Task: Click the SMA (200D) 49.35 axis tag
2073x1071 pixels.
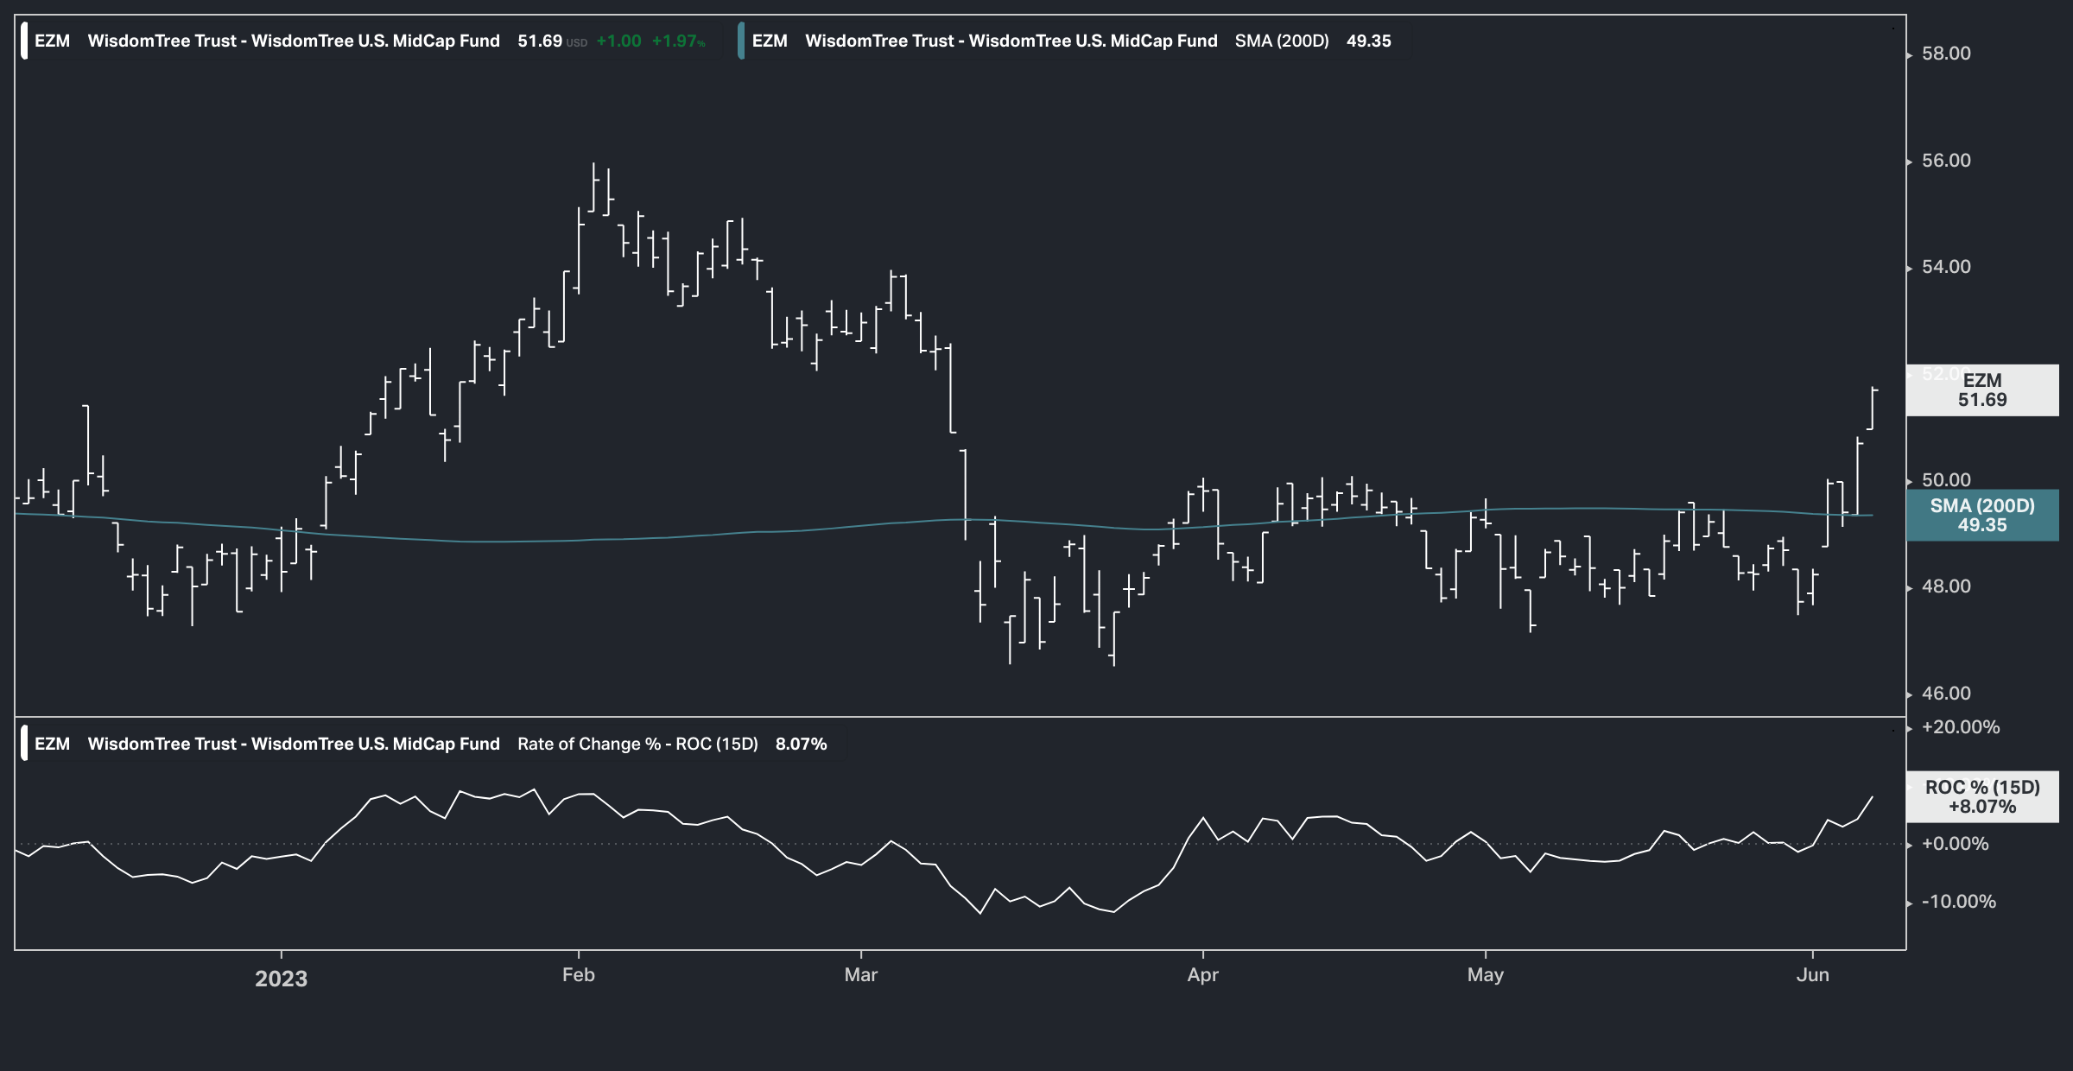Action: (1982, 516)
